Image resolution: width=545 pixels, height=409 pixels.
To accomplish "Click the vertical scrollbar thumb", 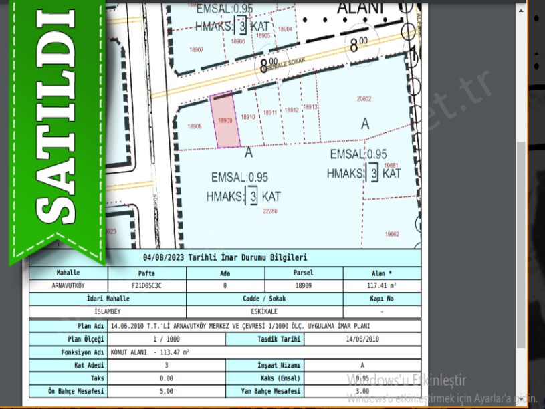I will tap(521, 244).
